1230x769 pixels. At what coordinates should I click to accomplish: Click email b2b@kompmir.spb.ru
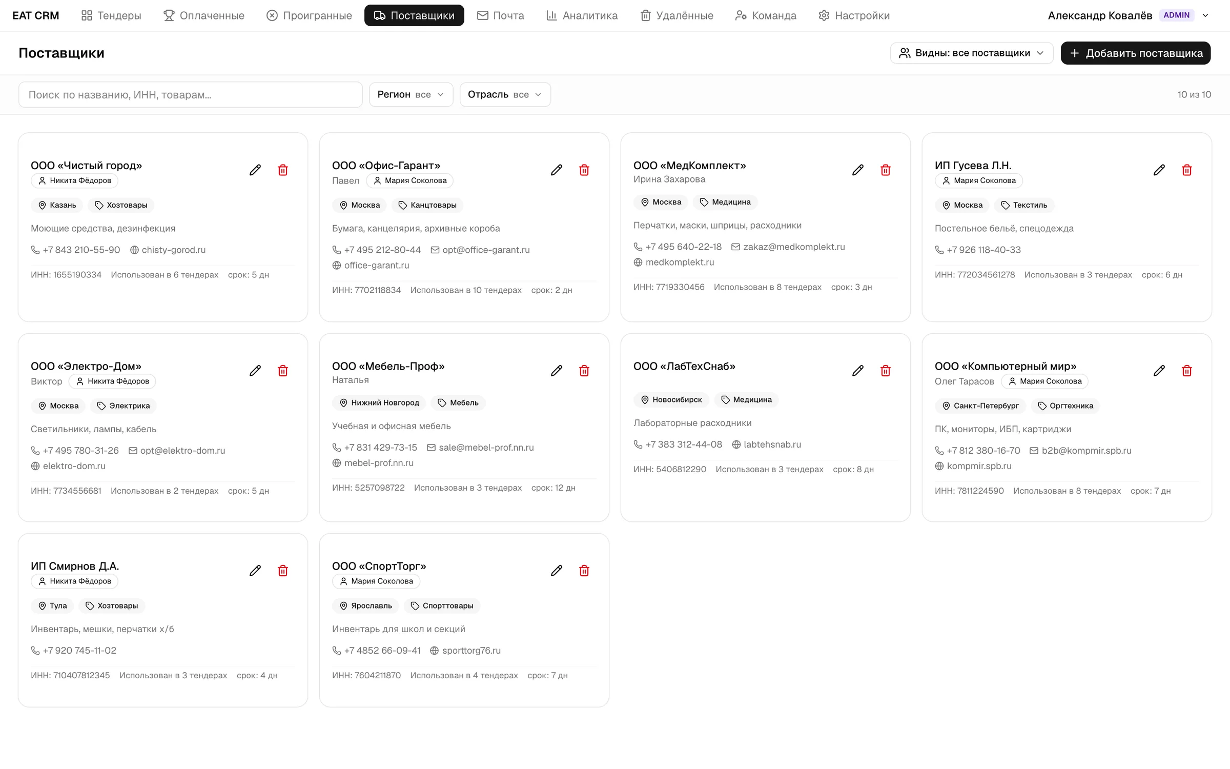(x=1081, y=450)
